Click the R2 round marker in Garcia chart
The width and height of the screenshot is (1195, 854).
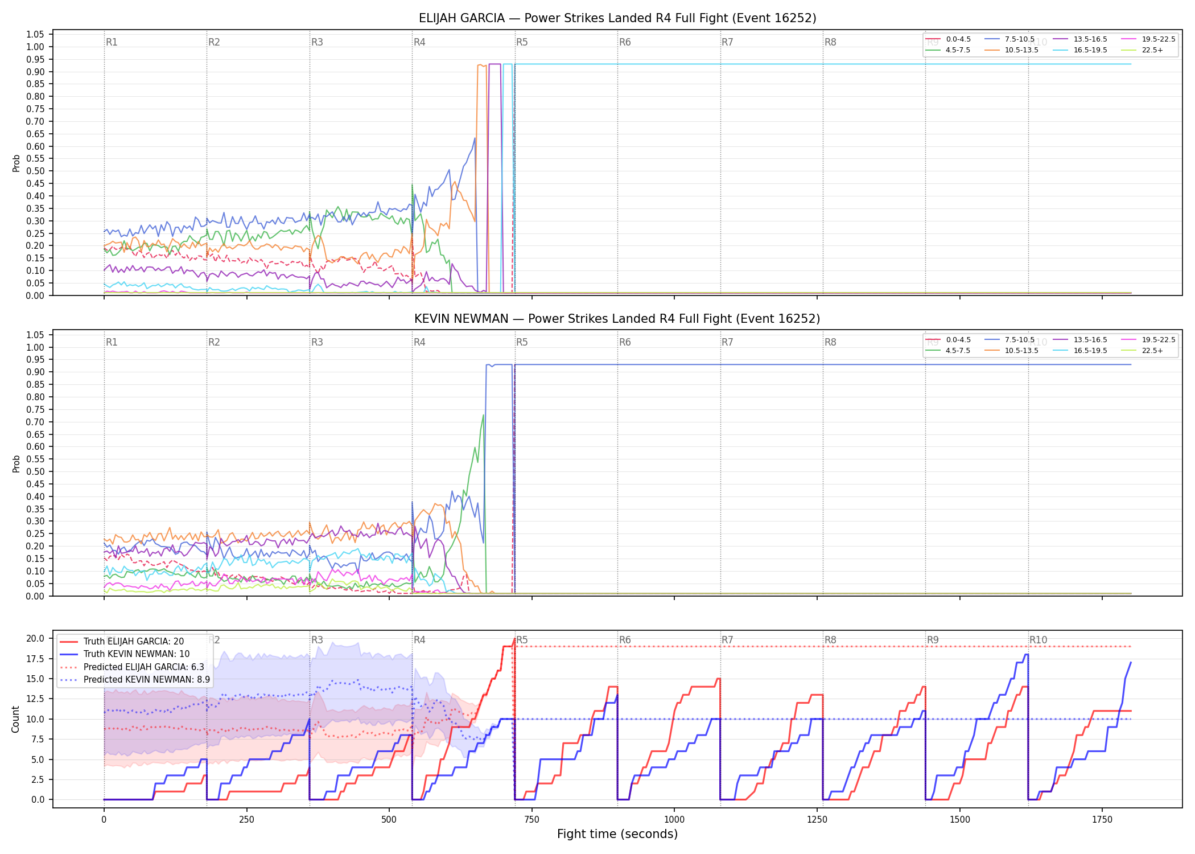(214, 42)
